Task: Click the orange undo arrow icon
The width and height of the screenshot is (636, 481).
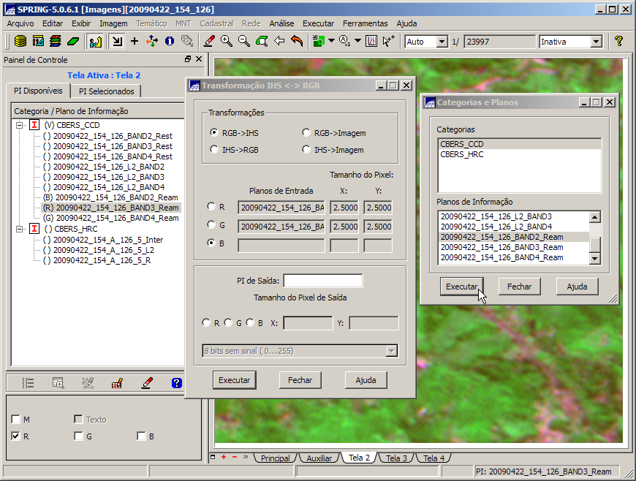Action: click(x=297, y=42)
